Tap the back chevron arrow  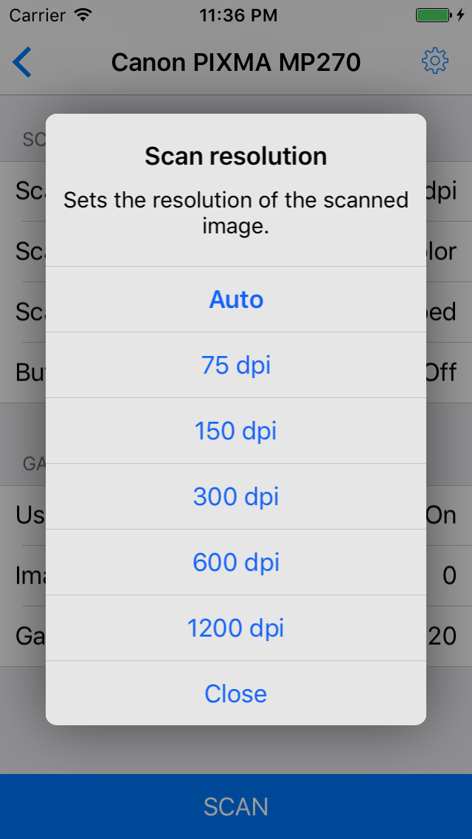point(22,62)
